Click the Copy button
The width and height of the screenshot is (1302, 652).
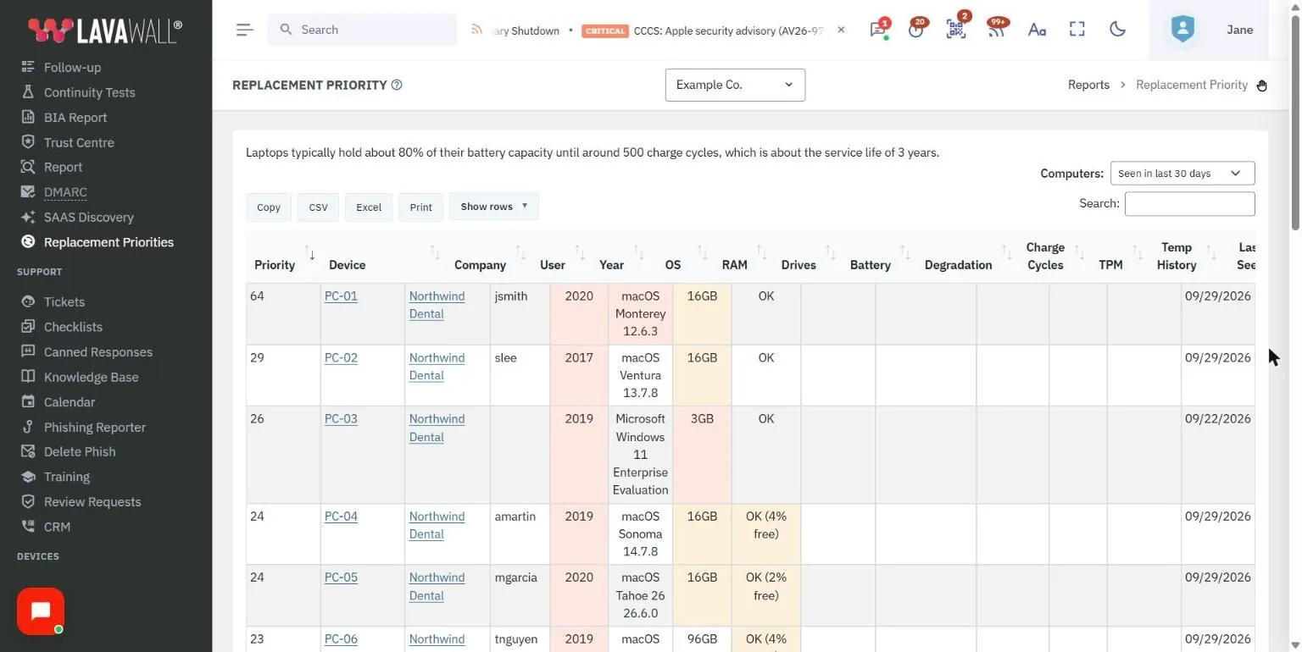tap(269, 207)
